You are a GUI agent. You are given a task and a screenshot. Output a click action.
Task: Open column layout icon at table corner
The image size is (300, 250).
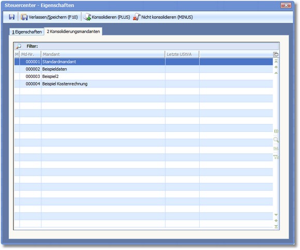(x=276, y=54)
